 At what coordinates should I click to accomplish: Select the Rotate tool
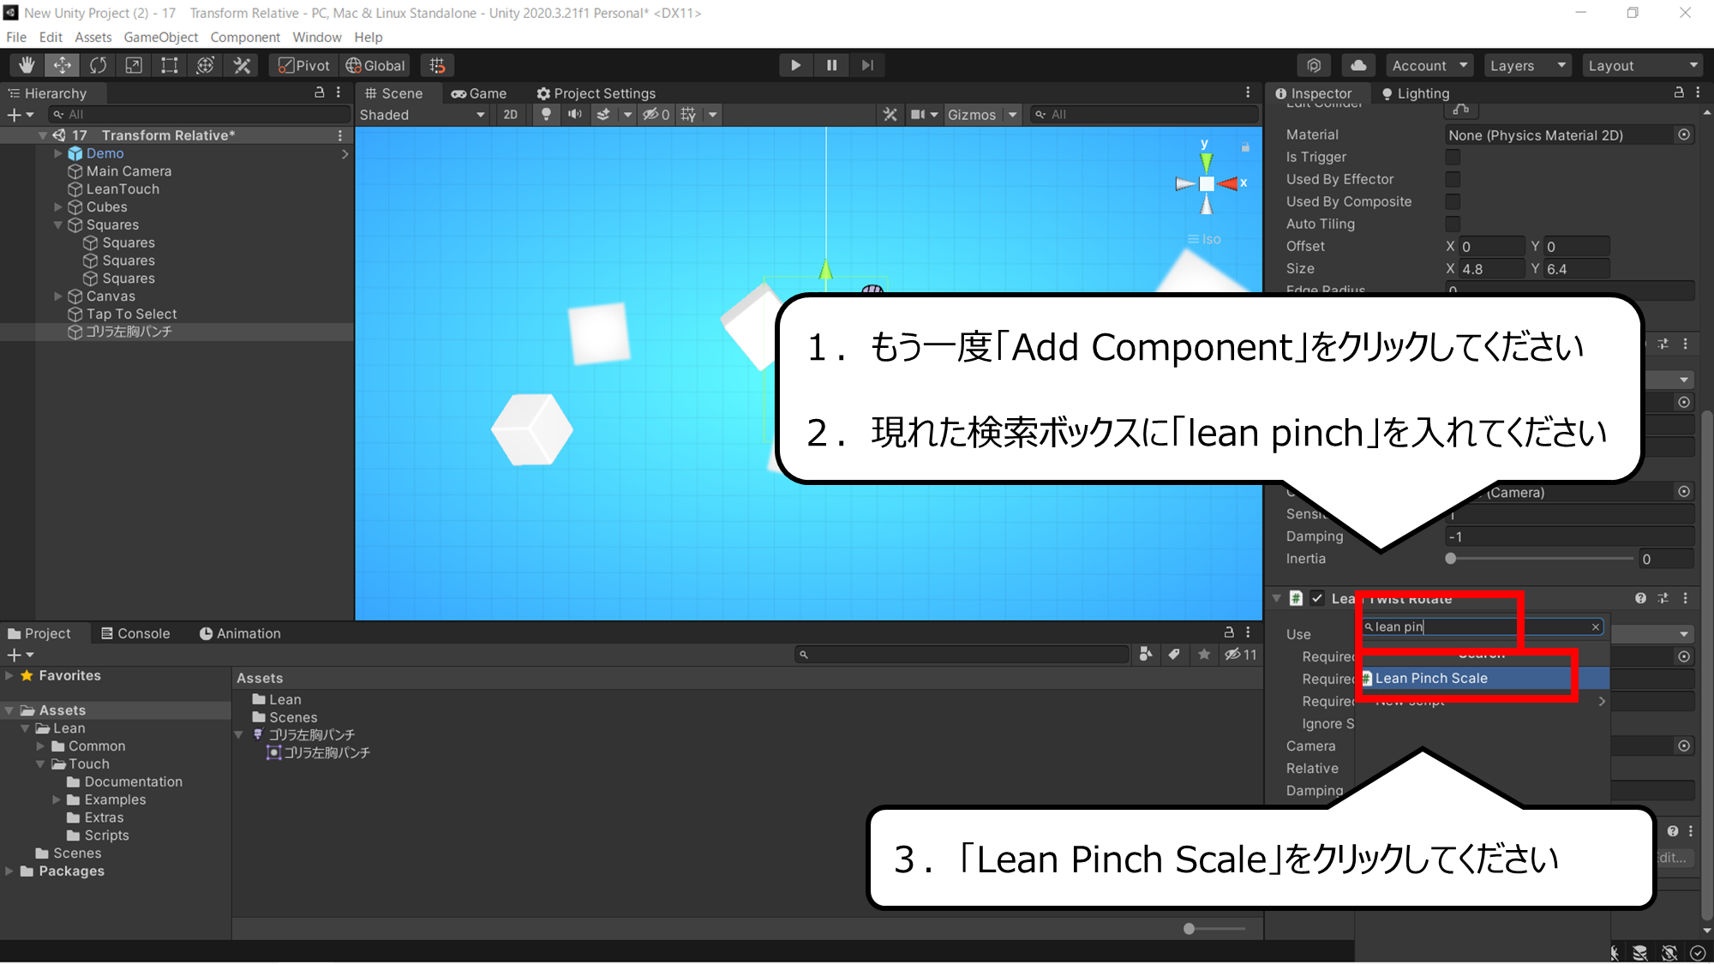tap(99, 65)
